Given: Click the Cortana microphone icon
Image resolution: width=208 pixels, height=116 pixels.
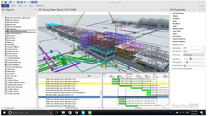Looking at the screenshot, I should 51,112.
